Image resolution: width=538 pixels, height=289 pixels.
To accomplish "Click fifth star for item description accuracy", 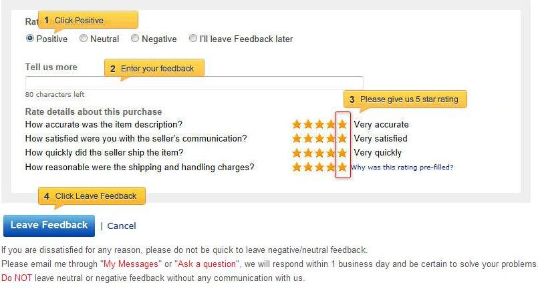I will click(343, 124).
